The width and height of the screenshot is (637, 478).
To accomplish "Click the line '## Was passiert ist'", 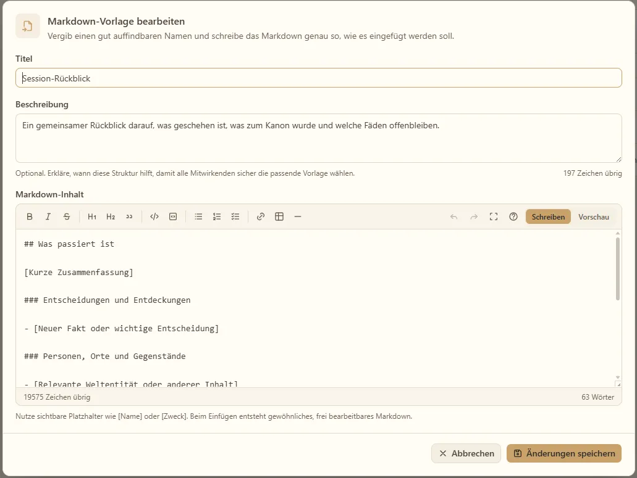I will (x=69, y=244).
